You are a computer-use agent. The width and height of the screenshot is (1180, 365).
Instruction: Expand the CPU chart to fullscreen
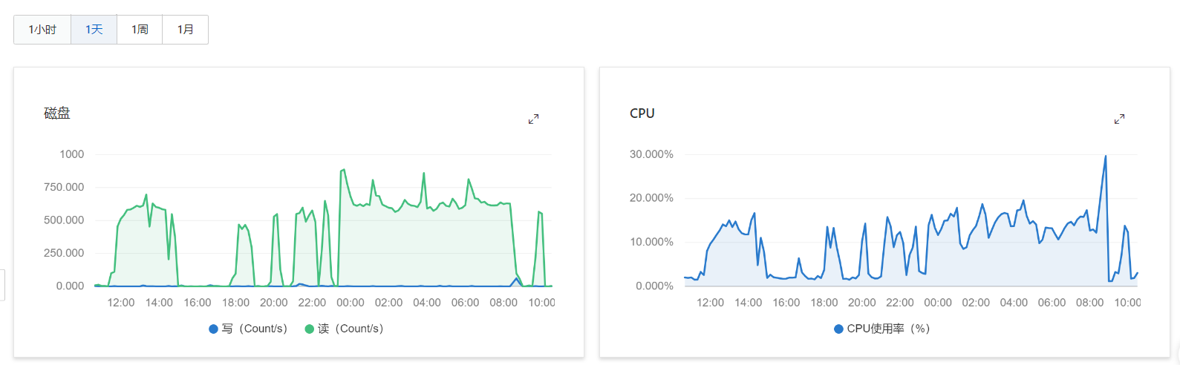pos(1119,119)
